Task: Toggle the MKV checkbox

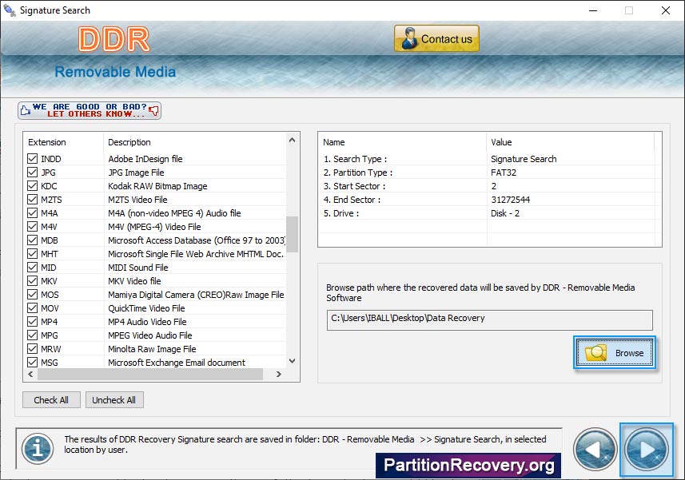Action: pos(32,280)
